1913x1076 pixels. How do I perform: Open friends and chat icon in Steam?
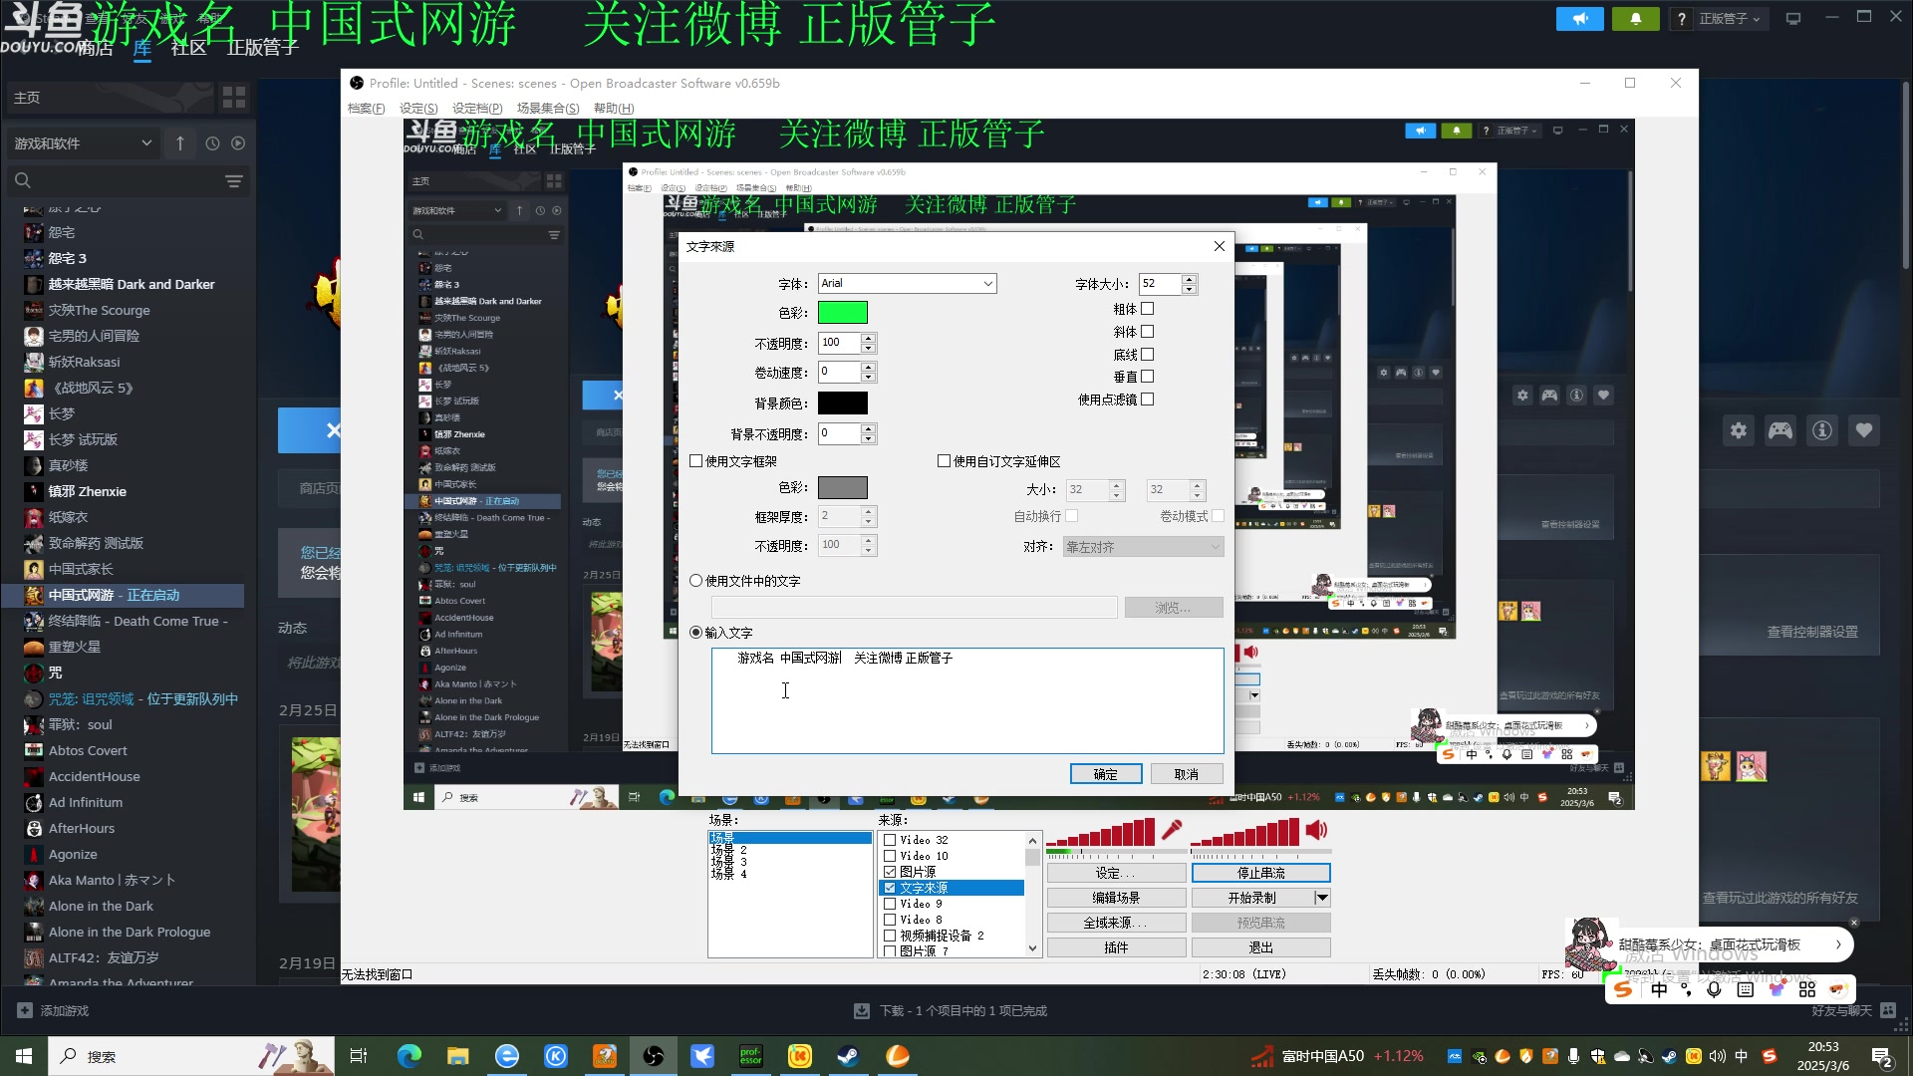pyautogui.click(x=1888, y=1010)
